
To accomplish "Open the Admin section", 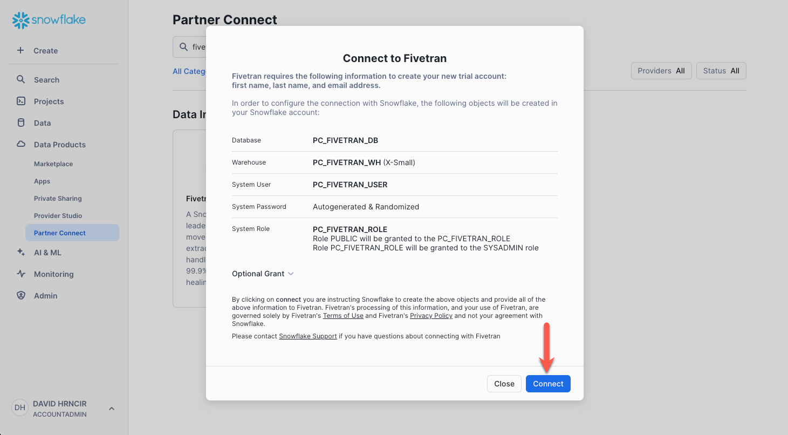I will coord(45,295).
